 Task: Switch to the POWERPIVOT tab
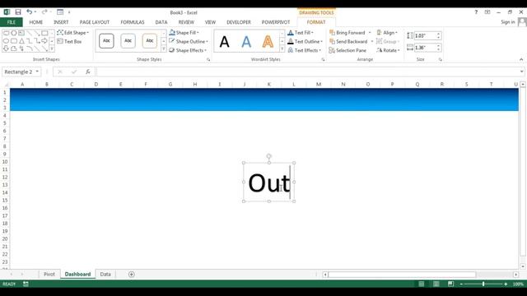(276, 22)
